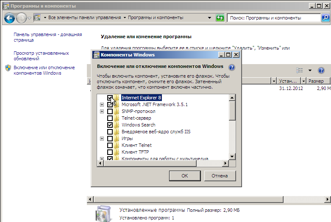Enable Клиент Telnet checkbox

[x=110, y=145]
